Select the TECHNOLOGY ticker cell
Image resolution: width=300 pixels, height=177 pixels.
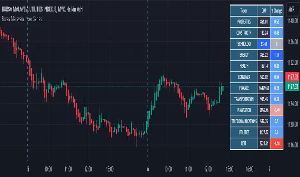244,44
